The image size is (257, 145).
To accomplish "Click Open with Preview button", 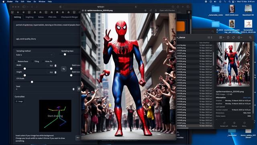I will [167, 10].
